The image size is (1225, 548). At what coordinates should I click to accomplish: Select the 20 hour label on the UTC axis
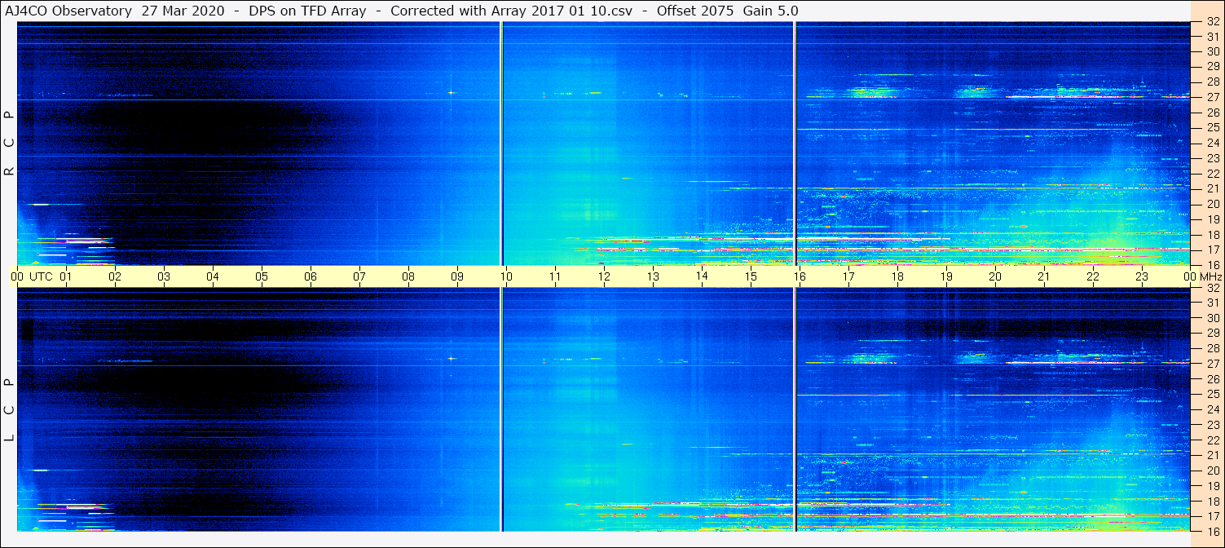pyautogui.click(x=995, y=276)
